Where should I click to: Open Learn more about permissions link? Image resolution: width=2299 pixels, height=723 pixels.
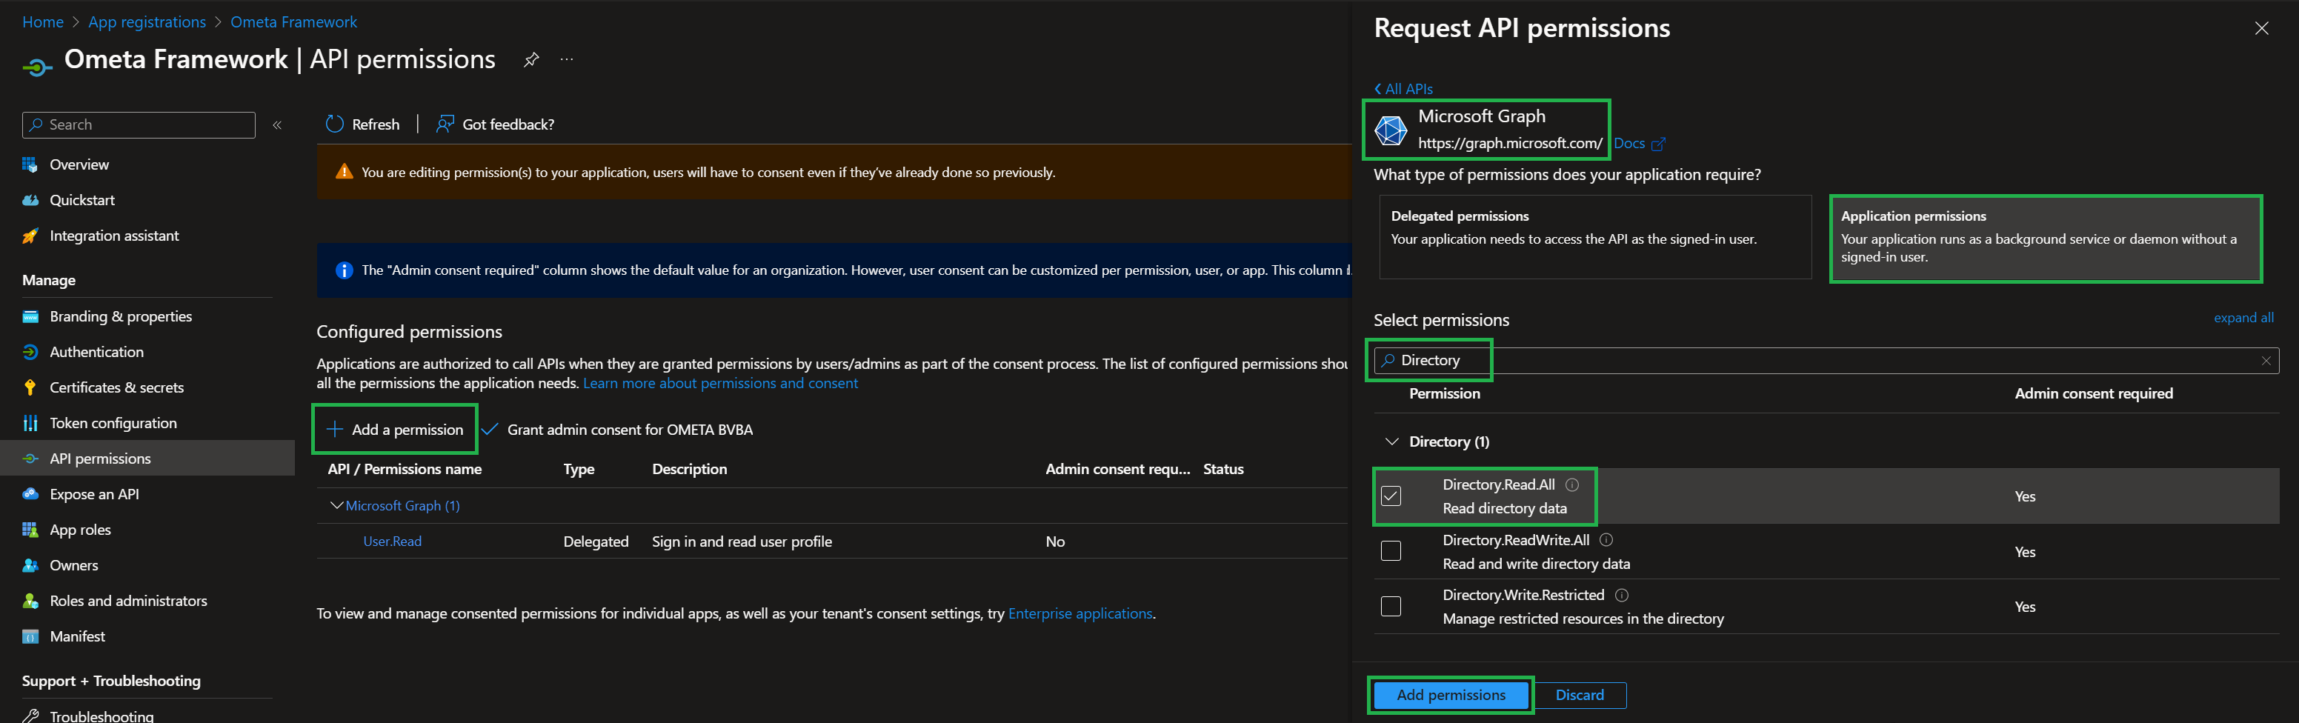click(x=720, y=383)
